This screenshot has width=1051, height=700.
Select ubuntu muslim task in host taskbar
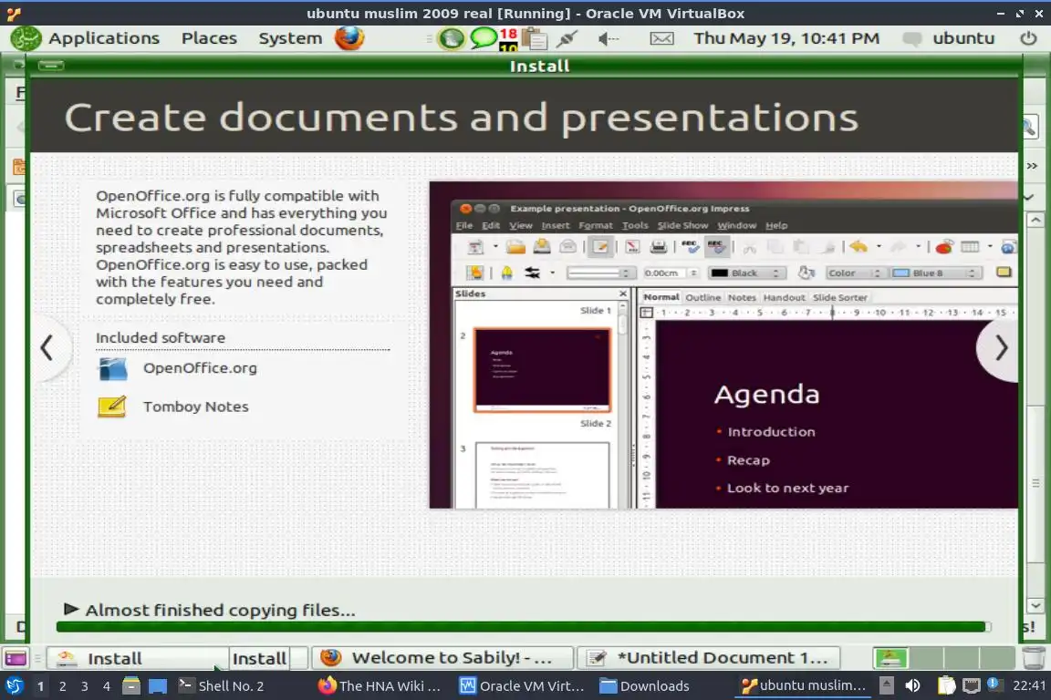tap(803, 686)
